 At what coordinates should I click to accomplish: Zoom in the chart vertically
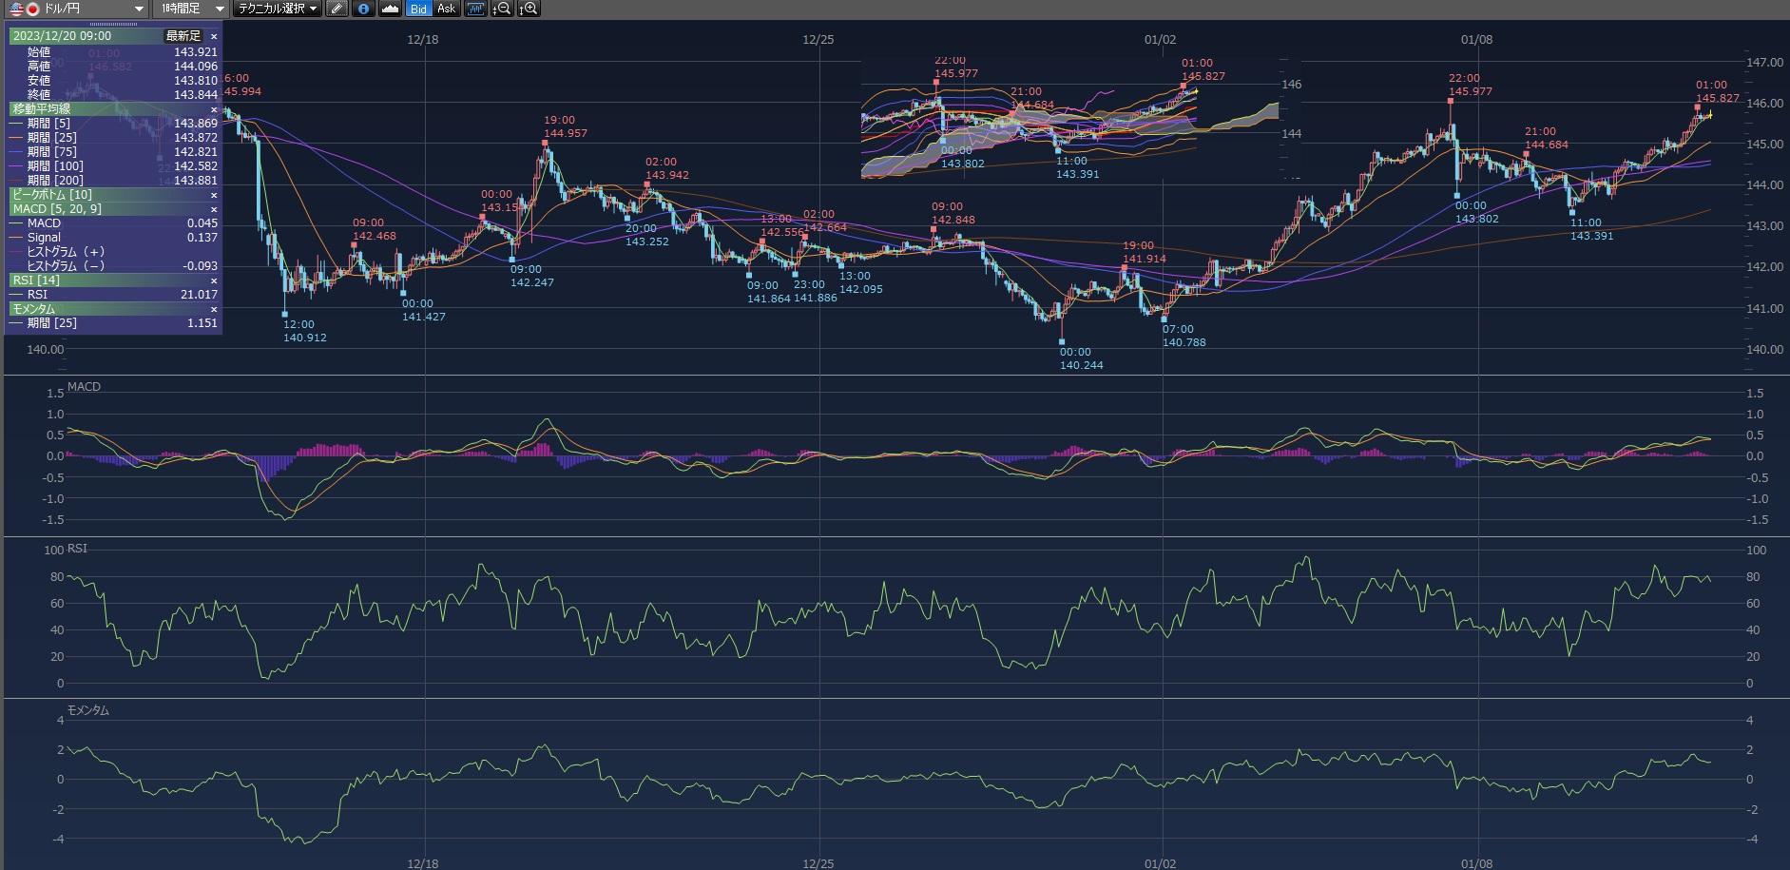point(529,9)
